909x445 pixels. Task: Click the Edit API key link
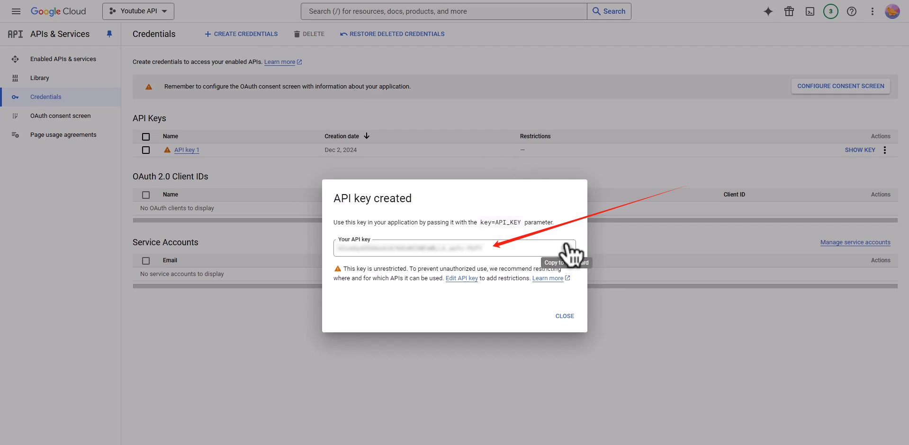click(461, 278)
